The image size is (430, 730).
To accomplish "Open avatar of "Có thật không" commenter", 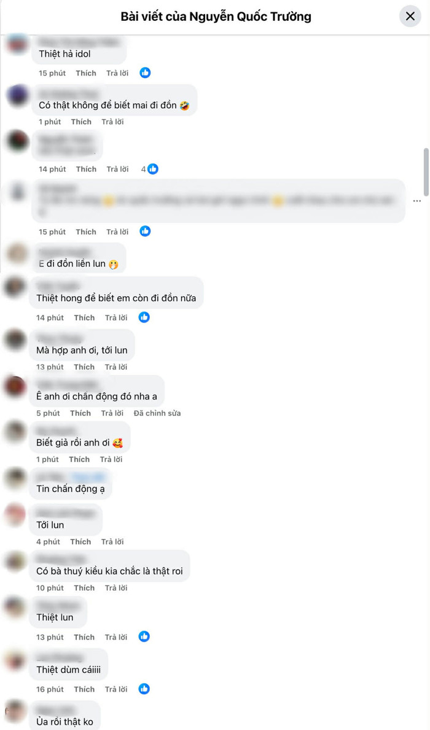I will tap(18, 96).
